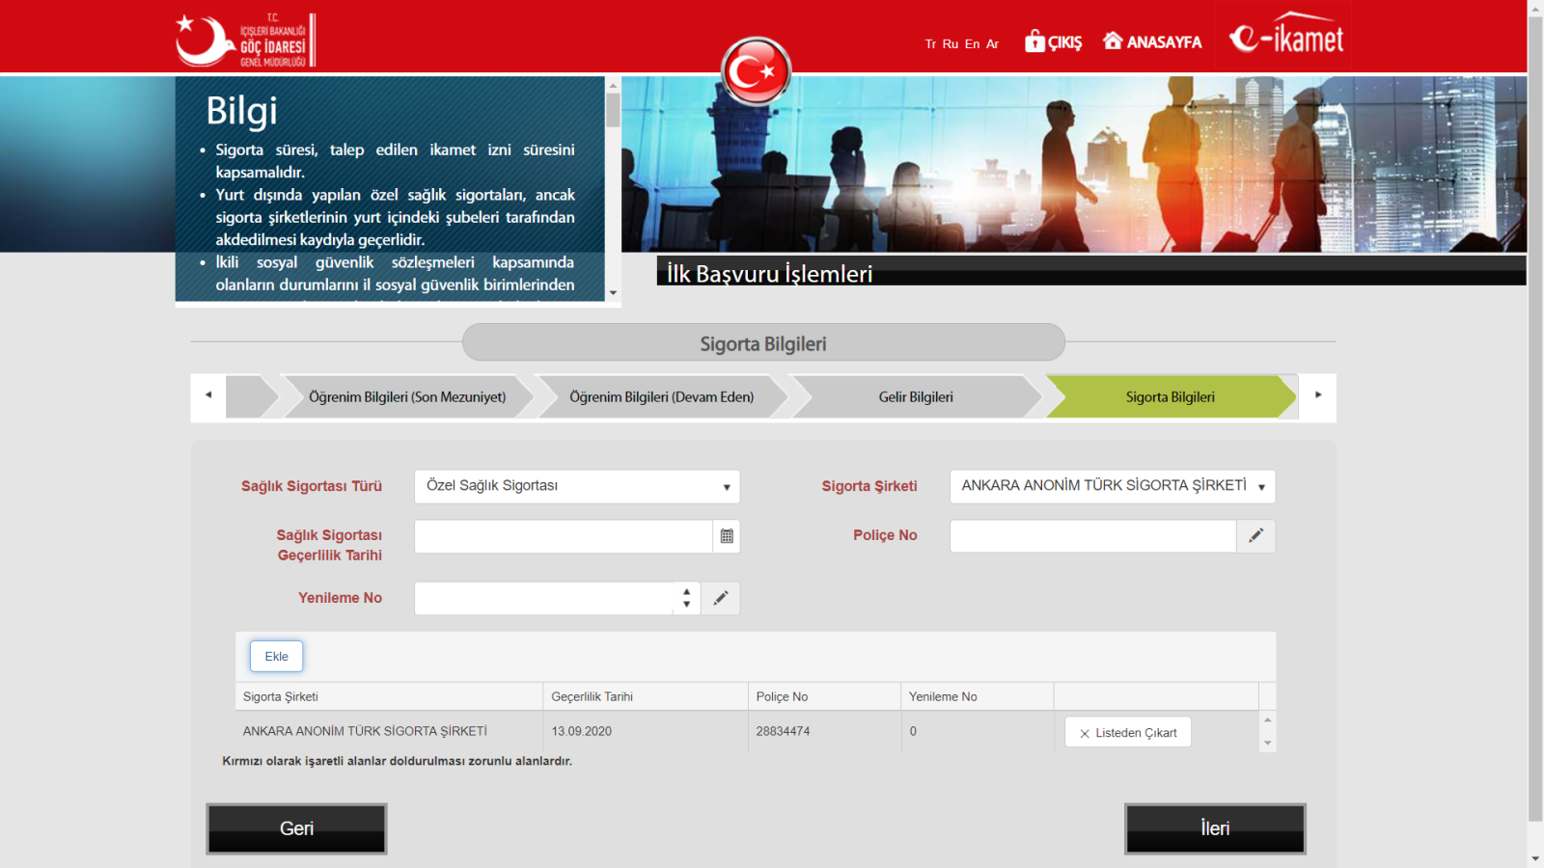Viewport: 1544px width, 868px height.
Task: Click the pencil icon beside Poliçe No
Action: point(1255,536)
